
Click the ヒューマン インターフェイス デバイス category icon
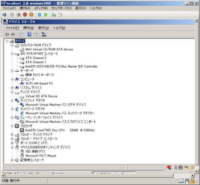coord(17,117)
